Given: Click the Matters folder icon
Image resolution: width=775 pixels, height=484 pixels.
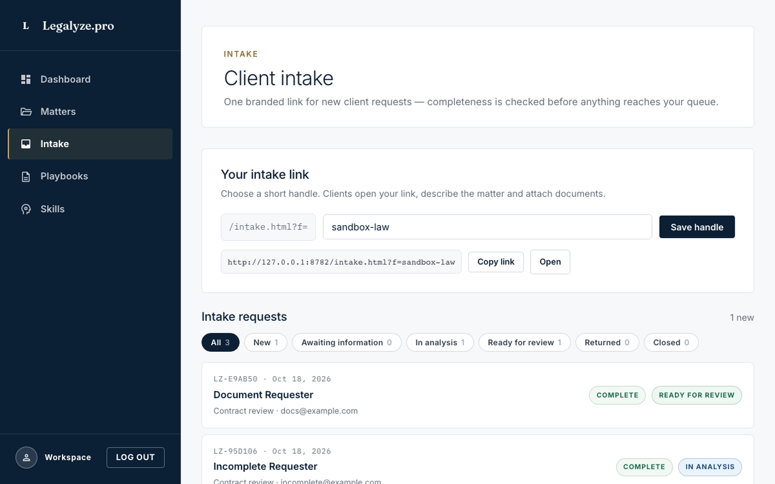Looking at the screenshot, I should click(x=26, y=112).
